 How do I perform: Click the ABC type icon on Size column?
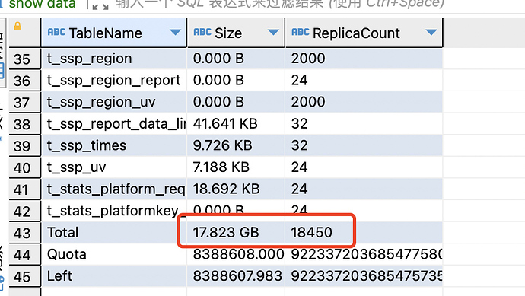(202, 32)
